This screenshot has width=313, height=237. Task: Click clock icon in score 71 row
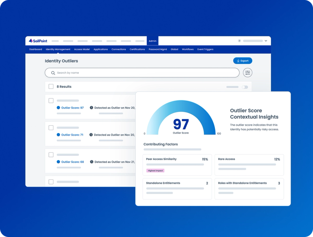[91, 135]
